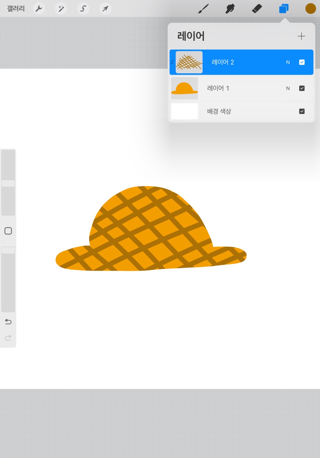Select the 레이어 2 row label
Viewport: 320px width, 458px height.
click(x=223, y=62)
